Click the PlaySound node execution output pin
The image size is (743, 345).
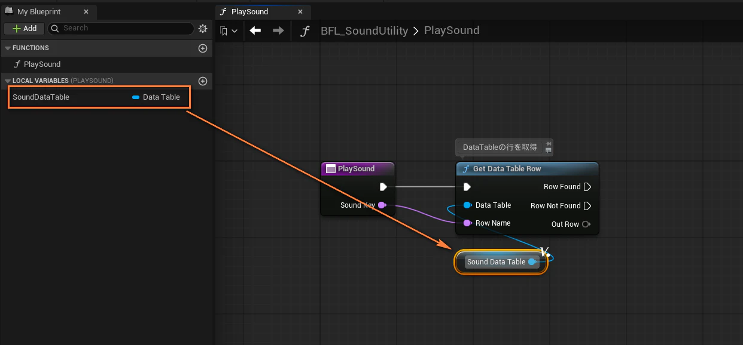(383, 187)
